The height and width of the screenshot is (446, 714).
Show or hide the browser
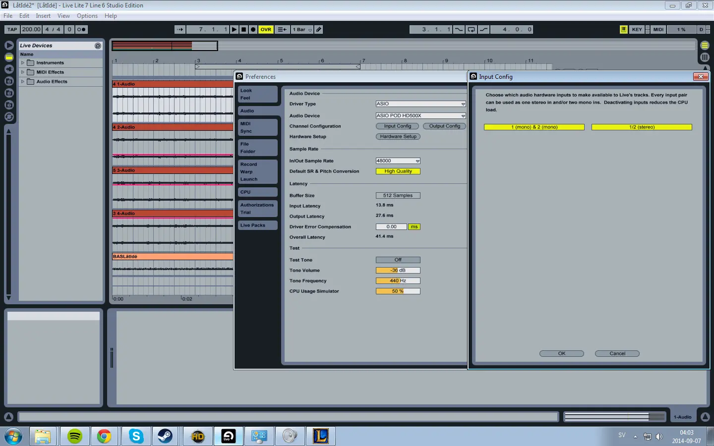(x=9, y=45)
